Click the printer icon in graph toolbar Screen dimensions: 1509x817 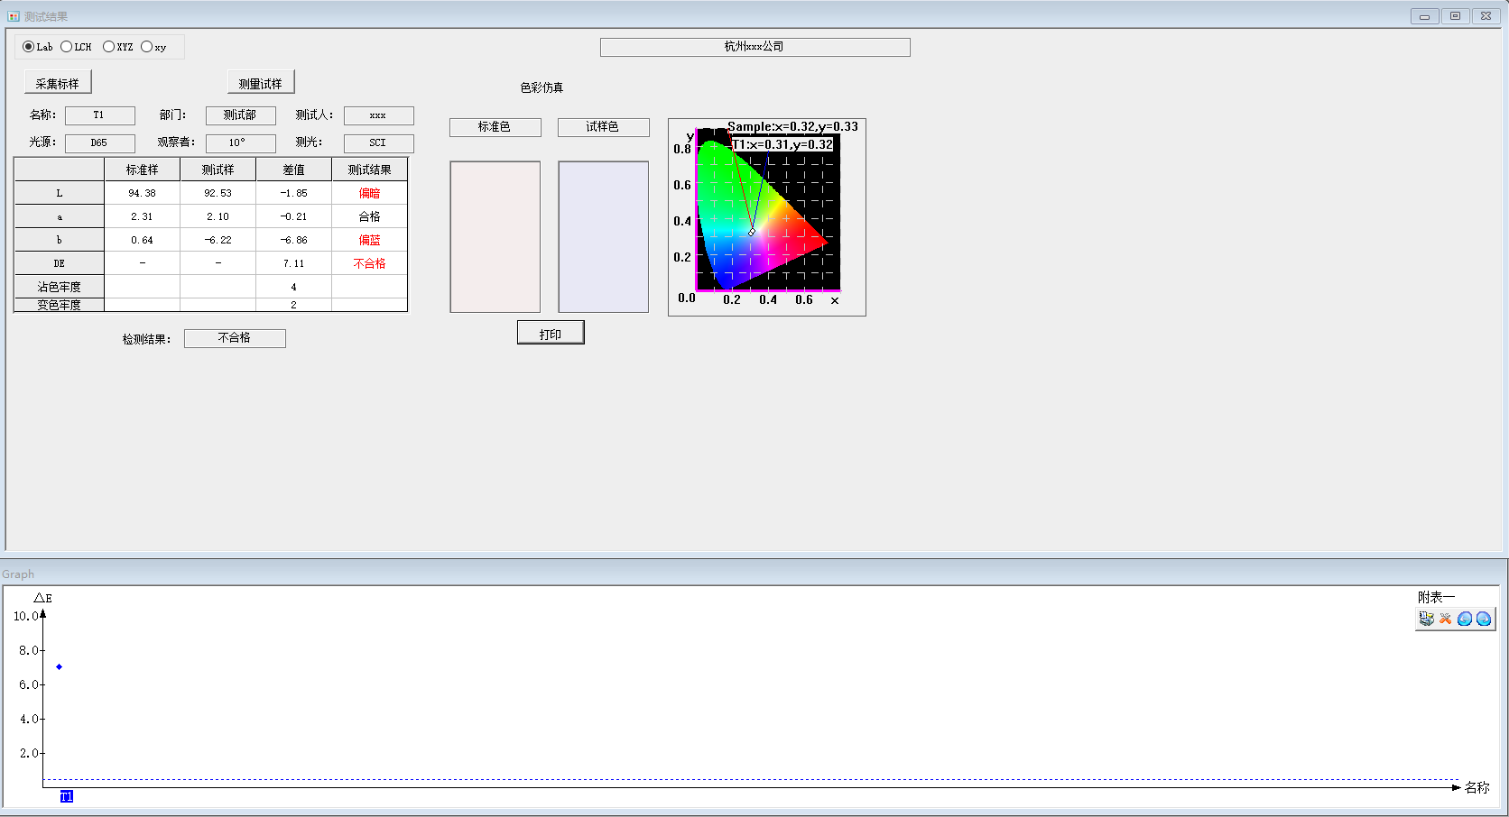1426,619
